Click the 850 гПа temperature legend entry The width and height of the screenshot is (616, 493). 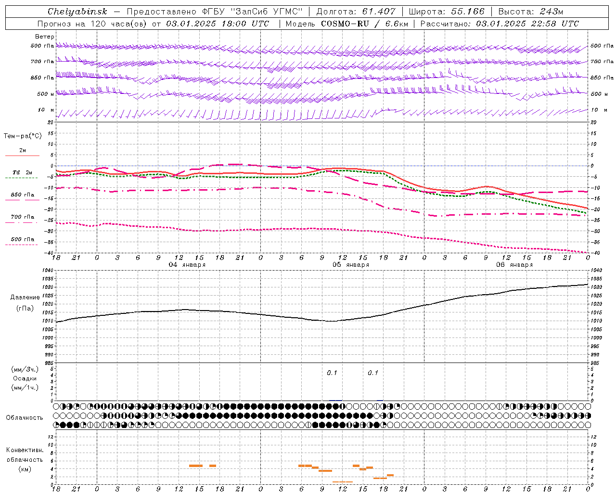[x=22, y=196]
